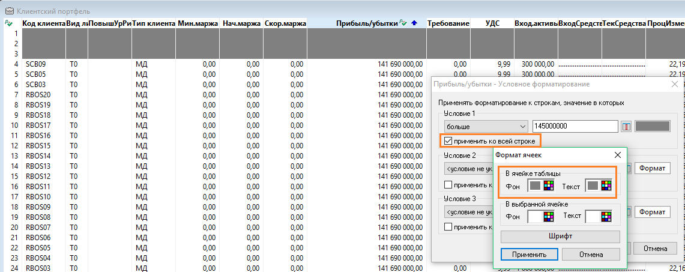
Task: Select client code RBOS07 cell
Action: tap(44, 227)
